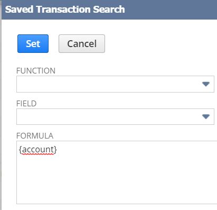Select the field list triangle icon

click(206, 116)
